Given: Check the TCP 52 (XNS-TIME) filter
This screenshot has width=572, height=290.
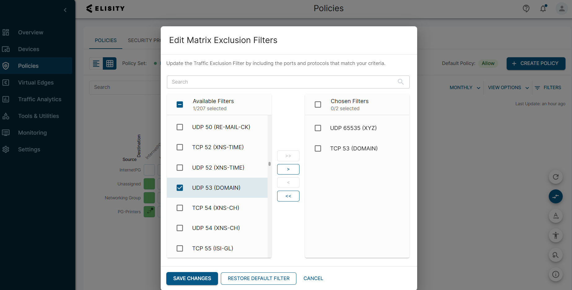Looking at the screenshot, I should tap(180, 147).
